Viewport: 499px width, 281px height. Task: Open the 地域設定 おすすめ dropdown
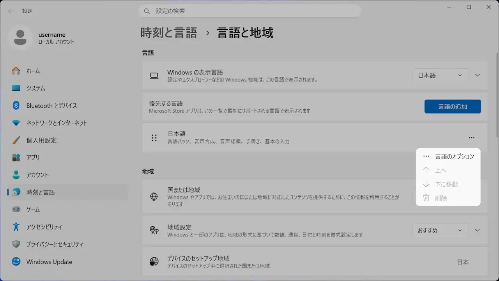click(440, 230)
